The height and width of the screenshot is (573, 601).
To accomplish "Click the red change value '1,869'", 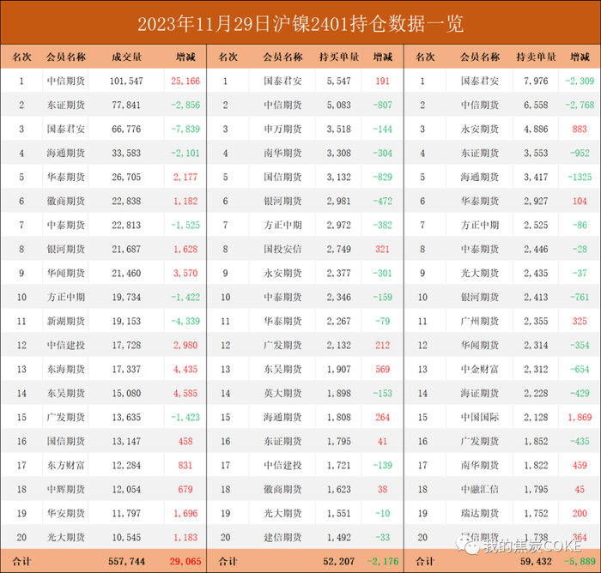I will [x=580, y=418].
